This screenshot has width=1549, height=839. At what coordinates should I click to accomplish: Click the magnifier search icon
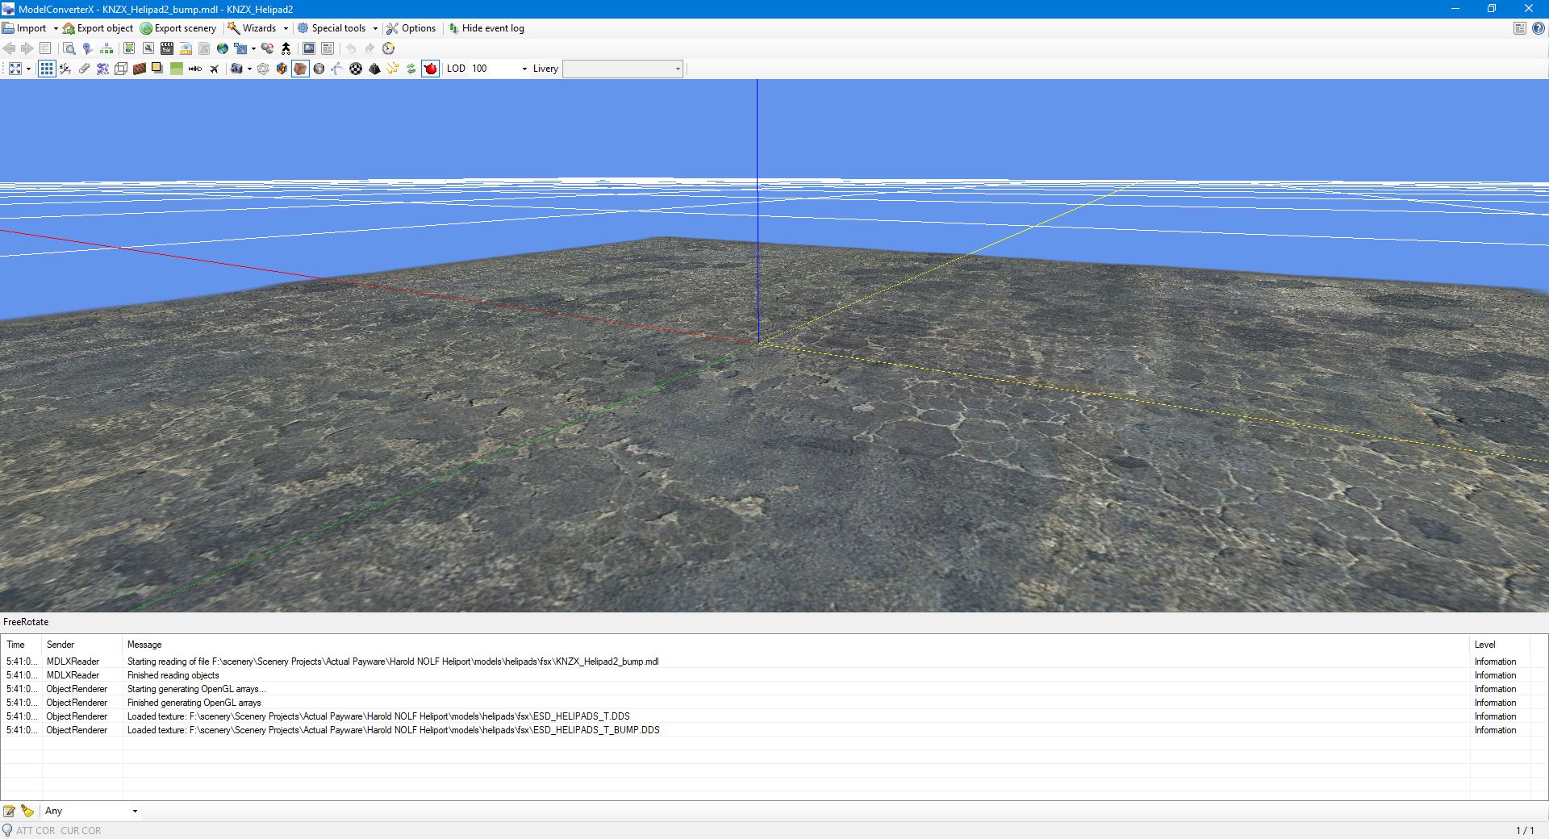click(x=69, y=48)
